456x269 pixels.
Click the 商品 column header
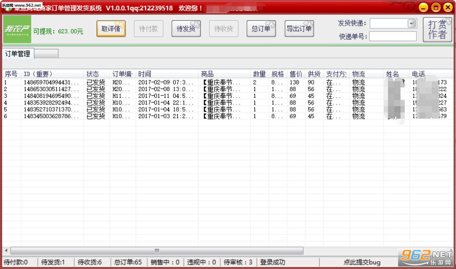click(x=224, y=74)
